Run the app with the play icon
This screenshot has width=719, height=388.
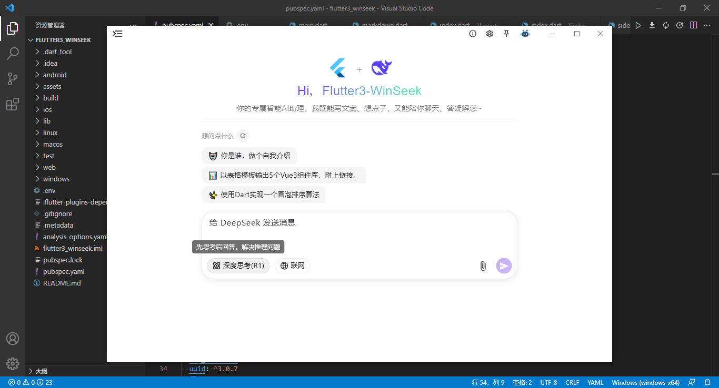(x=637, y=25)
